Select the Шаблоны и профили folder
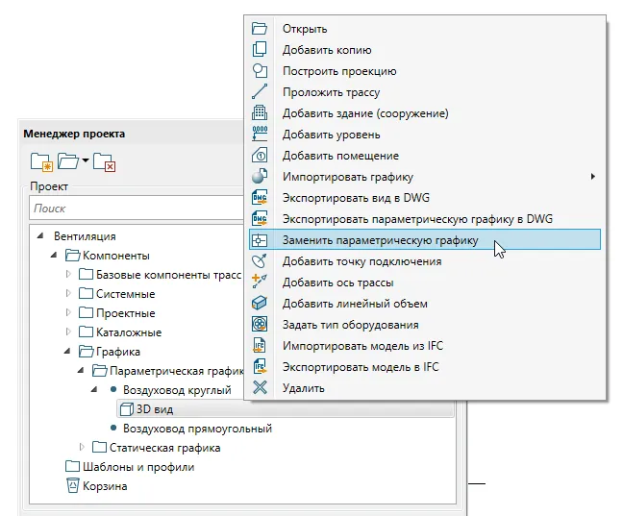Screen dimensions: 623x516 [x=138, y=467]
